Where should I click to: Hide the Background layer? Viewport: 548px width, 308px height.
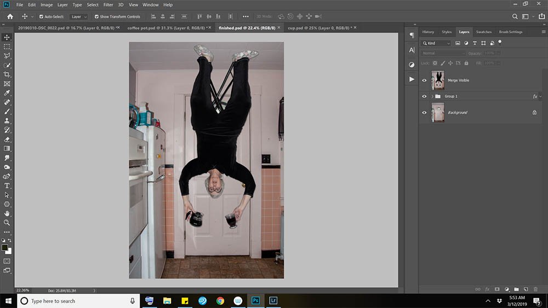424,112
